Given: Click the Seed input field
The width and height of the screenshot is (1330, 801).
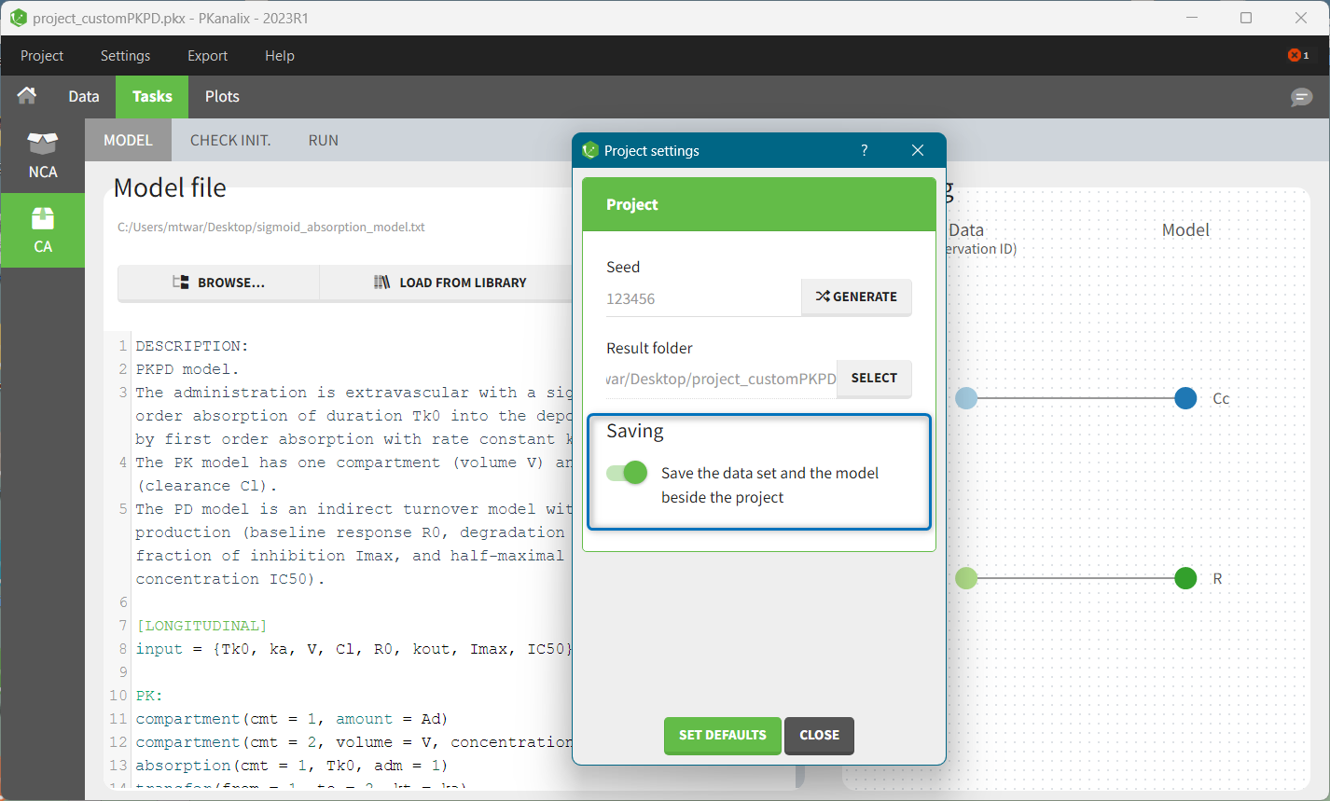Looking at the screenshot, I should [x=701, y=298].
